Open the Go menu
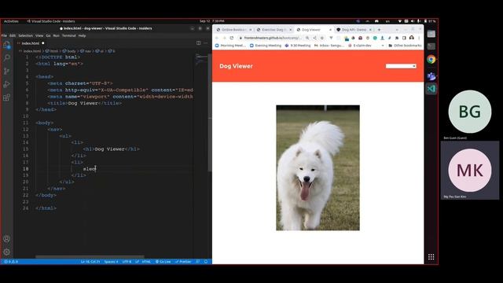503x283 pixels. [x=48, y=35]
